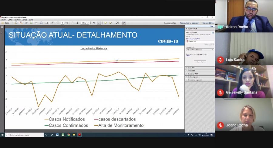Click the email envelope icon in toolbar
The height and width of the screenshot is (148, 273).
coord(46,23)
